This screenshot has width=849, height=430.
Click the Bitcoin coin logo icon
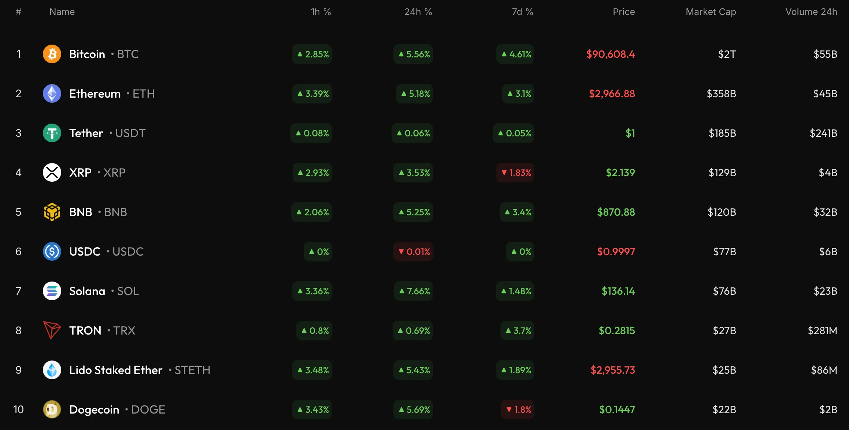pos(52,54)
